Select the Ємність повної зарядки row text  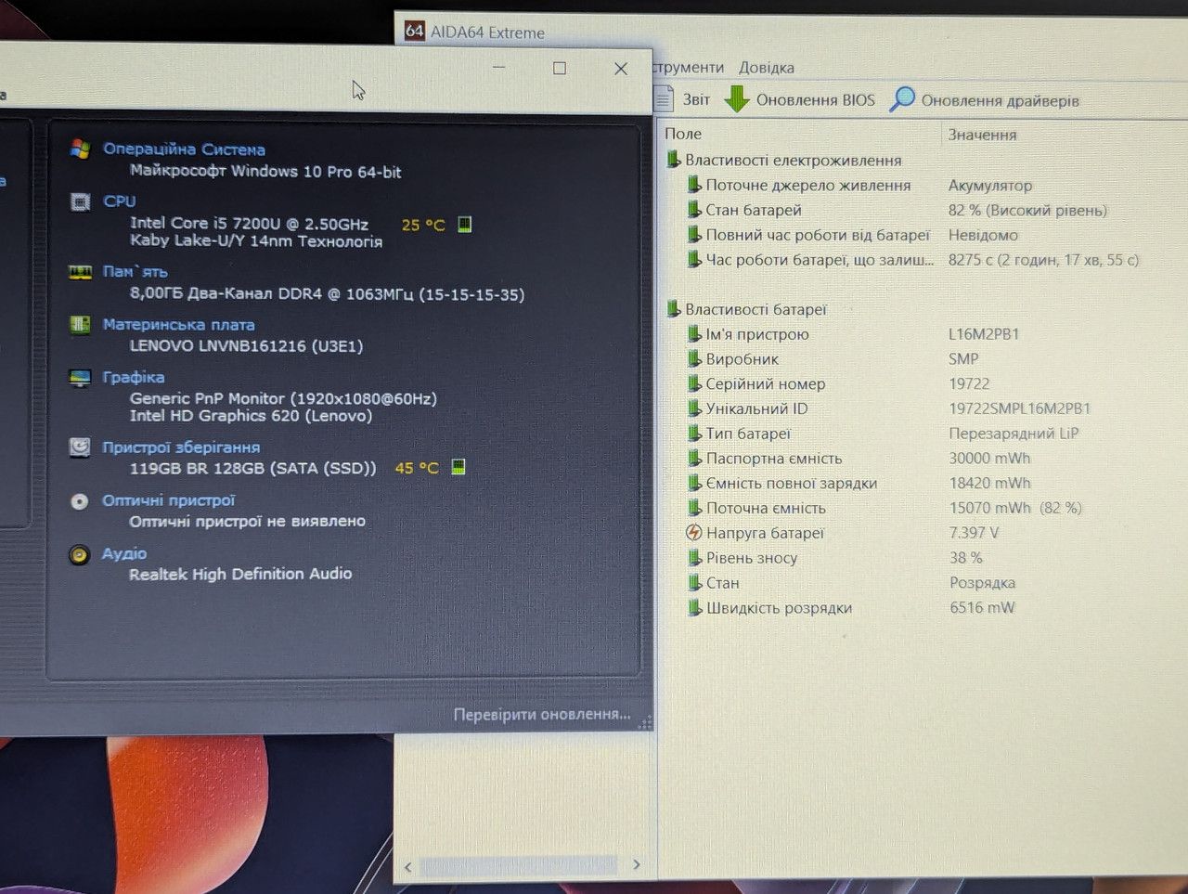(x=792, y=483)
